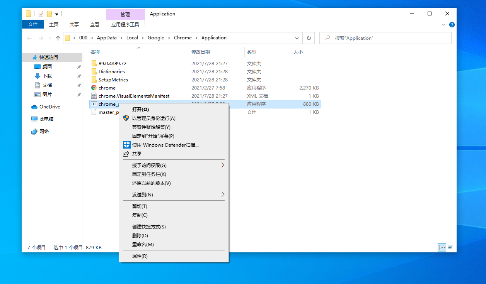Open the 文件 ribbon tab
This screenshot has height=284, width=486.
[33, 24]
